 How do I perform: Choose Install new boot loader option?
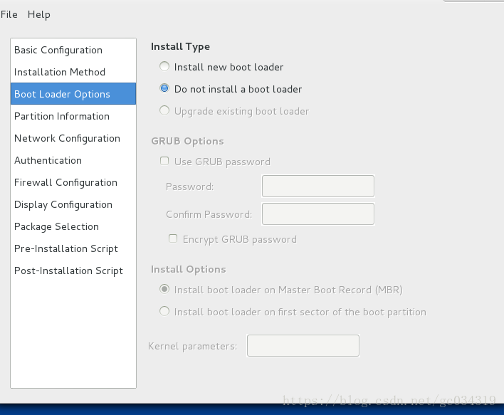click(164, 66)
